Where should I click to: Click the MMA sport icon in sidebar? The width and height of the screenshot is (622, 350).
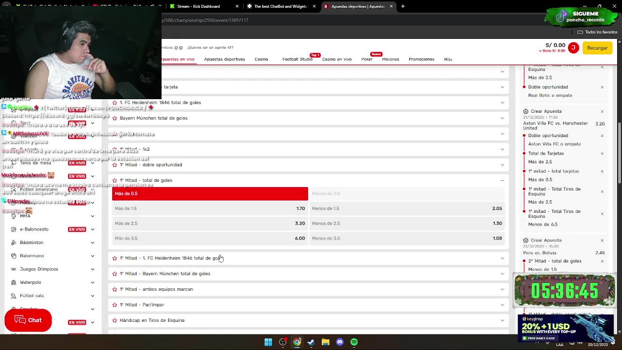14,216
